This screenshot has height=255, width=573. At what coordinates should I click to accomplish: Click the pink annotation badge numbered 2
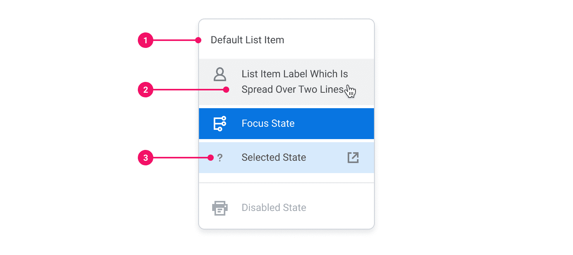(146, 90)
